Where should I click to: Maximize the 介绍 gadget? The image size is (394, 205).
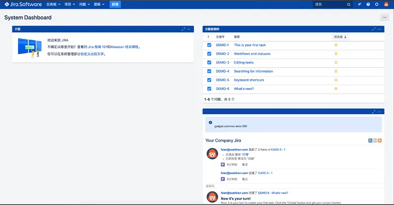tap(183, 29)
